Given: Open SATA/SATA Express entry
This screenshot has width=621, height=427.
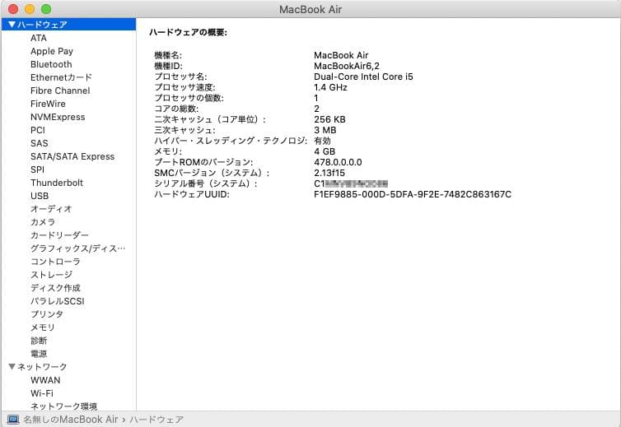Looking at the screenshot, I should pos(72,156).
